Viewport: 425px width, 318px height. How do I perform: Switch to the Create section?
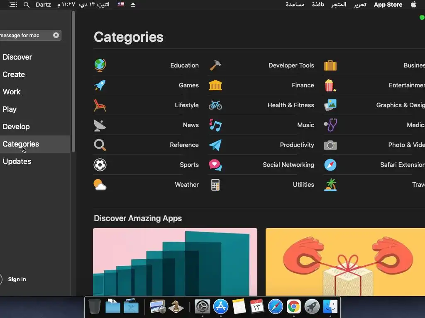point(14,75)
